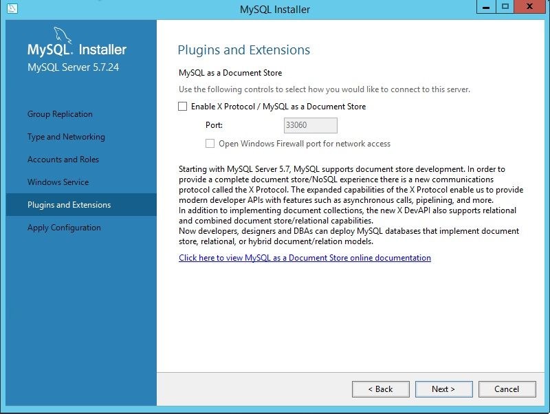Jump to the Apply Configuration step
Viewport: 550px width, 414px height.
coord(64,228)
